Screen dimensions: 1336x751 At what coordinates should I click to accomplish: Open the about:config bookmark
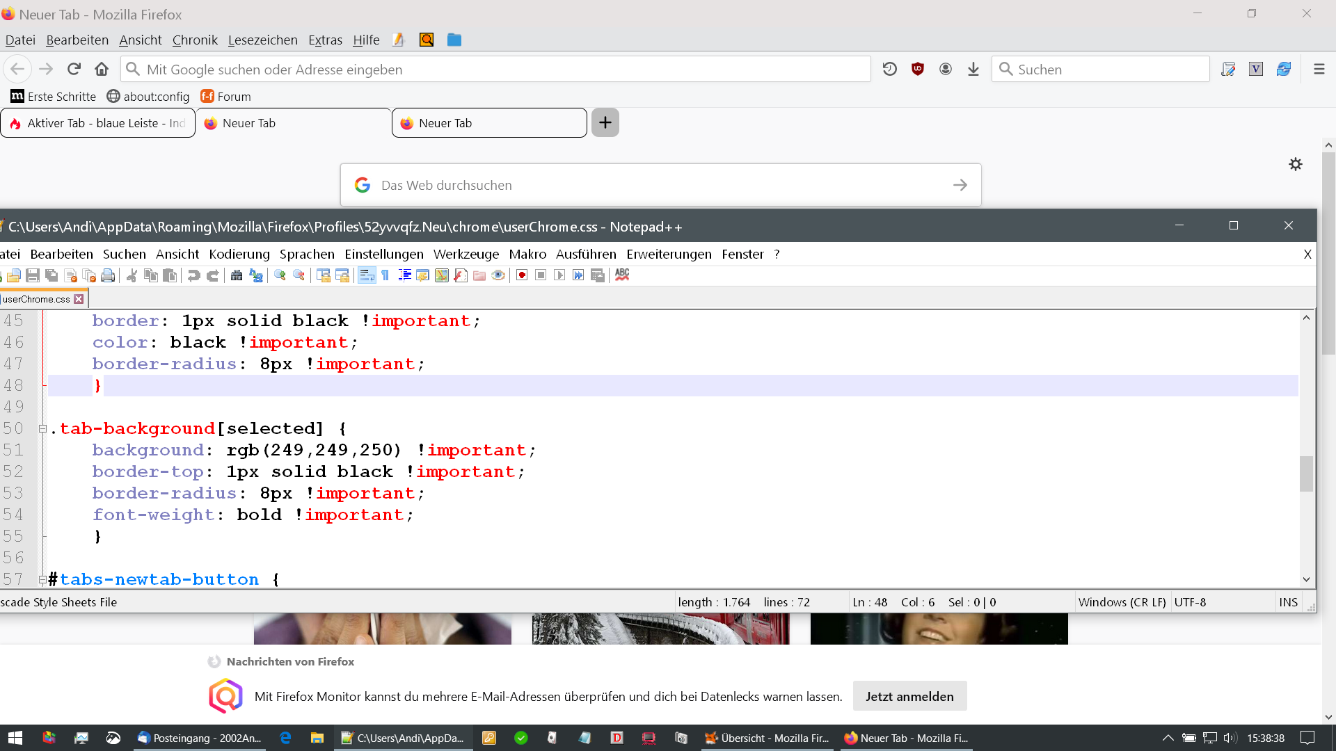coord(148,97)
